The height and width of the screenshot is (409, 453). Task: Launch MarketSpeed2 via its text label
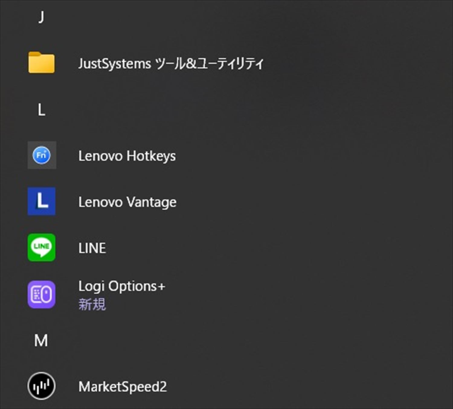tap(122, 387)
